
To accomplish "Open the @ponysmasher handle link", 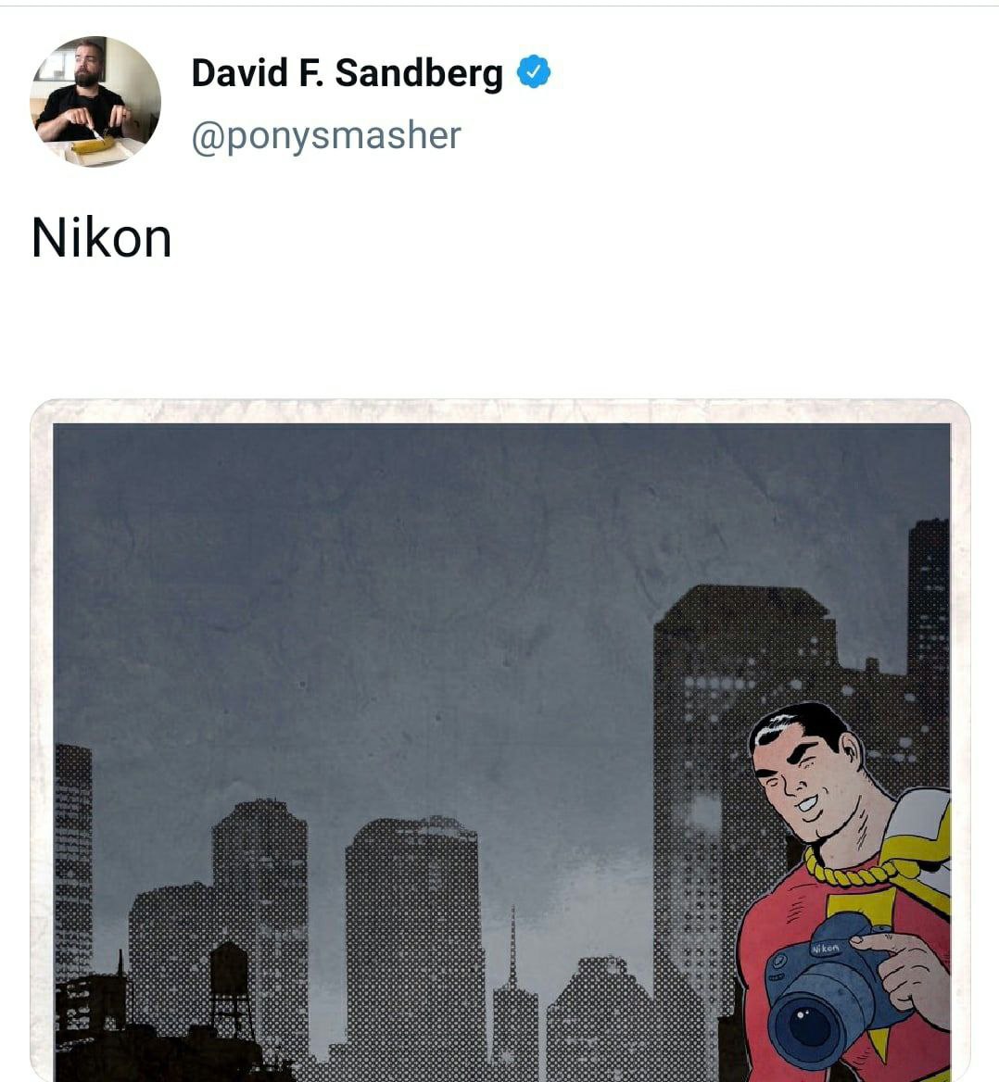I will tap(326, 135).
